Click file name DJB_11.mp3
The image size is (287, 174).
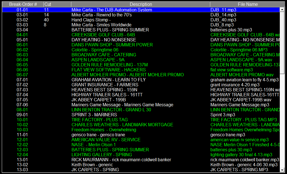[223, 10]
